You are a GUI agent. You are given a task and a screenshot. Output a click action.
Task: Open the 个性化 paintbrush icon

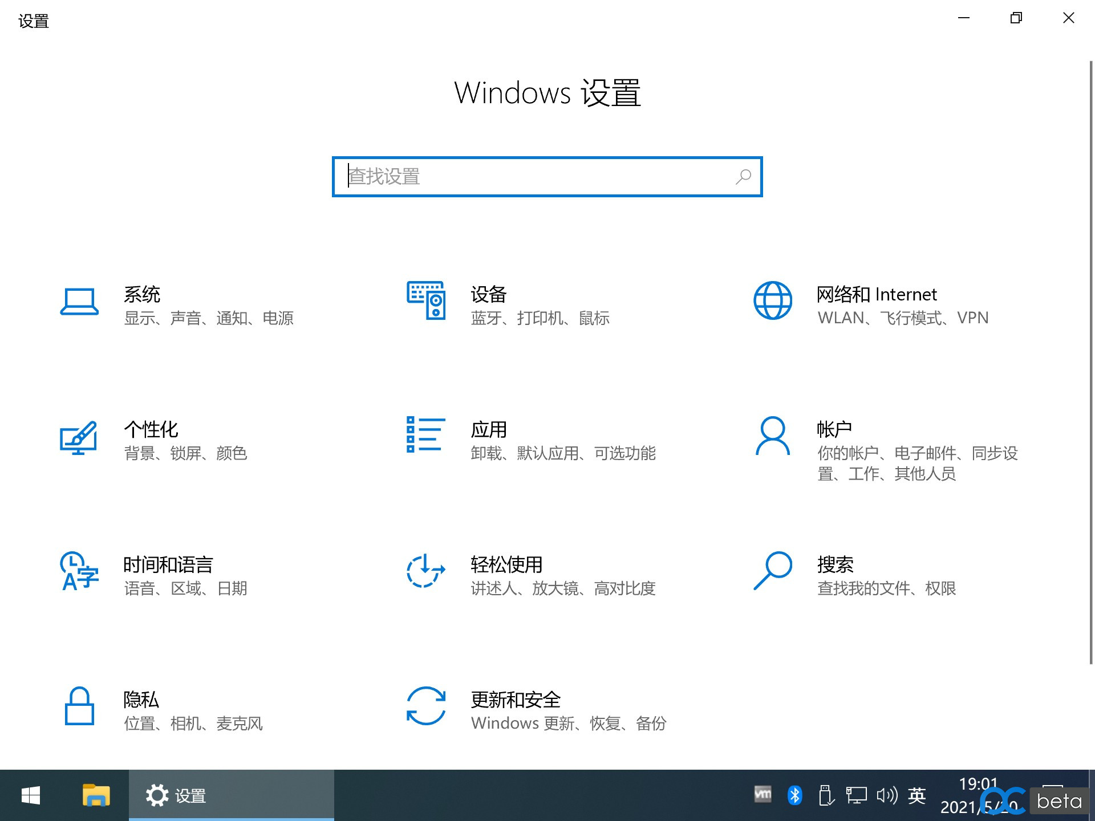[x=79, y=437]
